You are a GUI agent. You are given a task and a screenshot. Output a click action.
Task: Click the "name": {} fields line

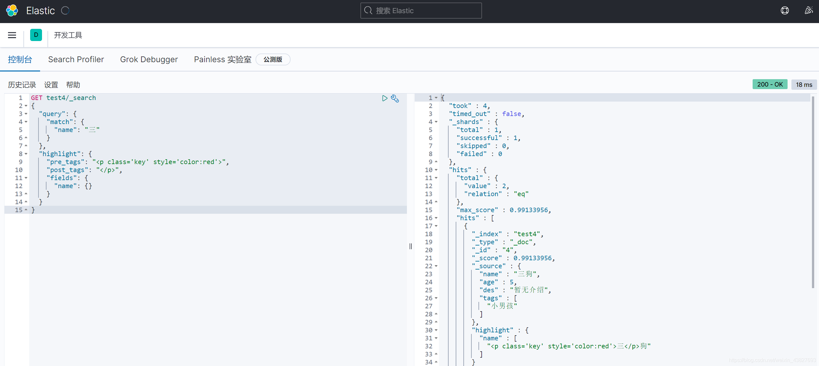coord(73,186)
